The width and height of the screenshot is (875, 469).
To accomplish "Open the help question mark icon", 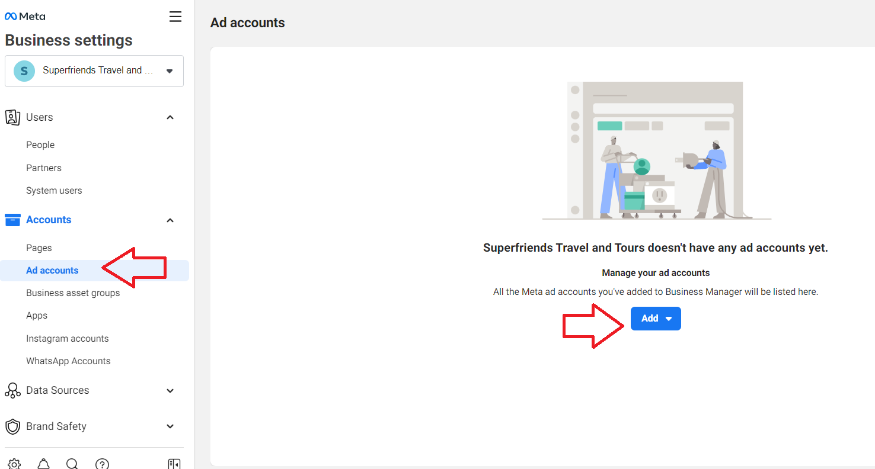I will [x=102, y=464].
